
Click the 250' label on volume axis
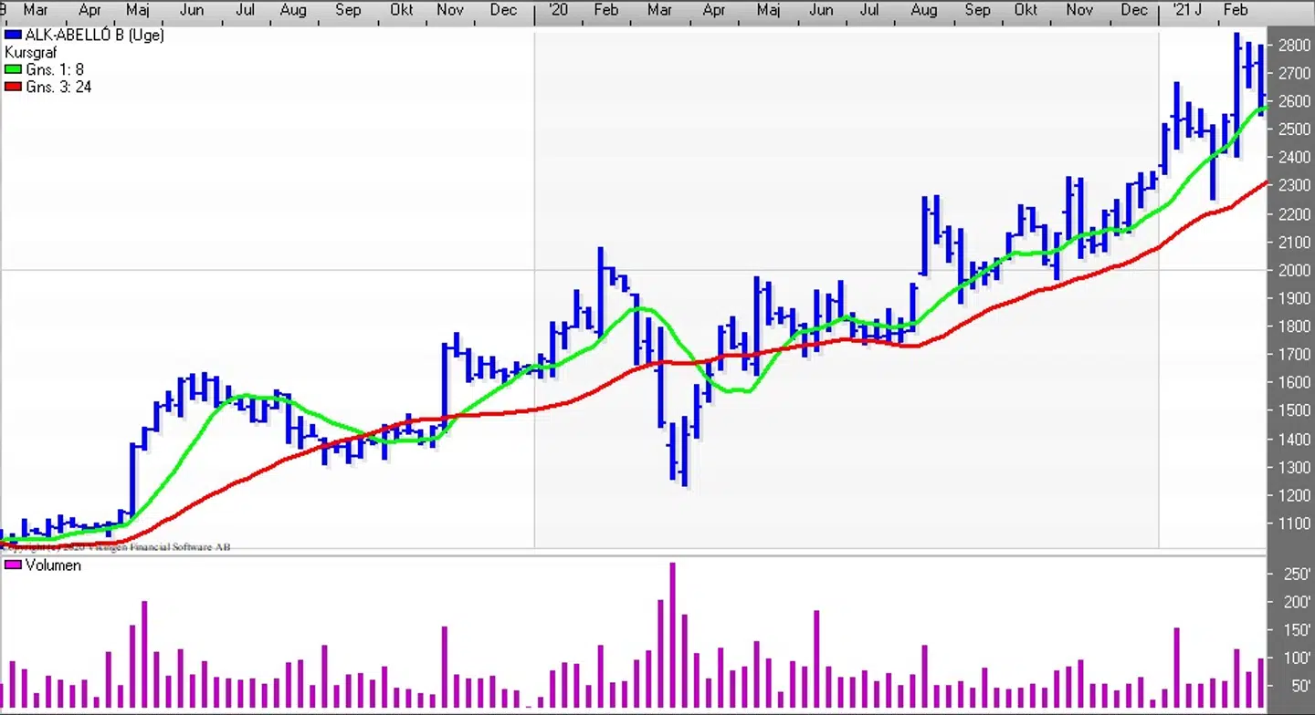(1297, 574)
